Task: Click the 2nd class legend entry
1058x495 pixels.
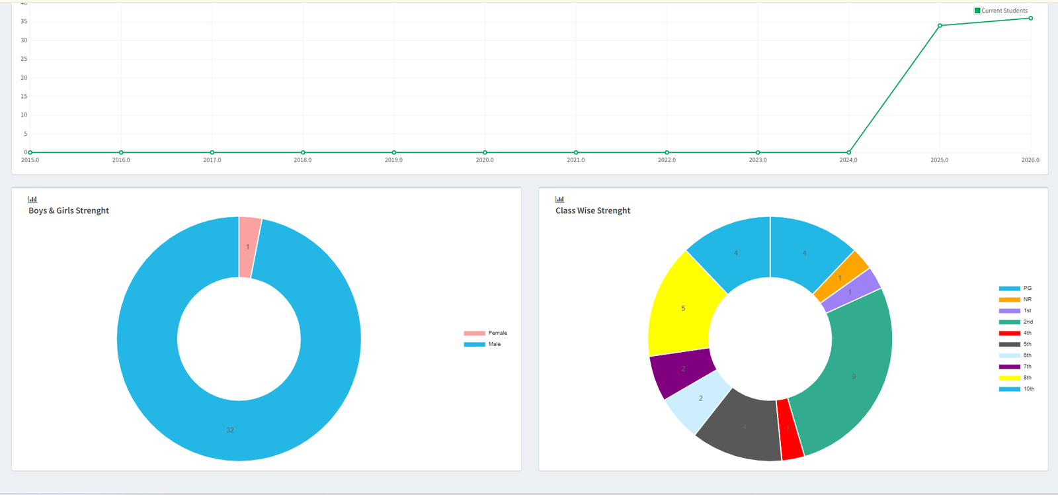Action: 1015,322
